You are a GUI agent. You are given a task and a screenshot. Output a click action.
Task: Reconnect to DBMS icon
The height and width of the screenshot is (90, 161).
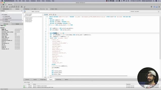tap(25, 7)
